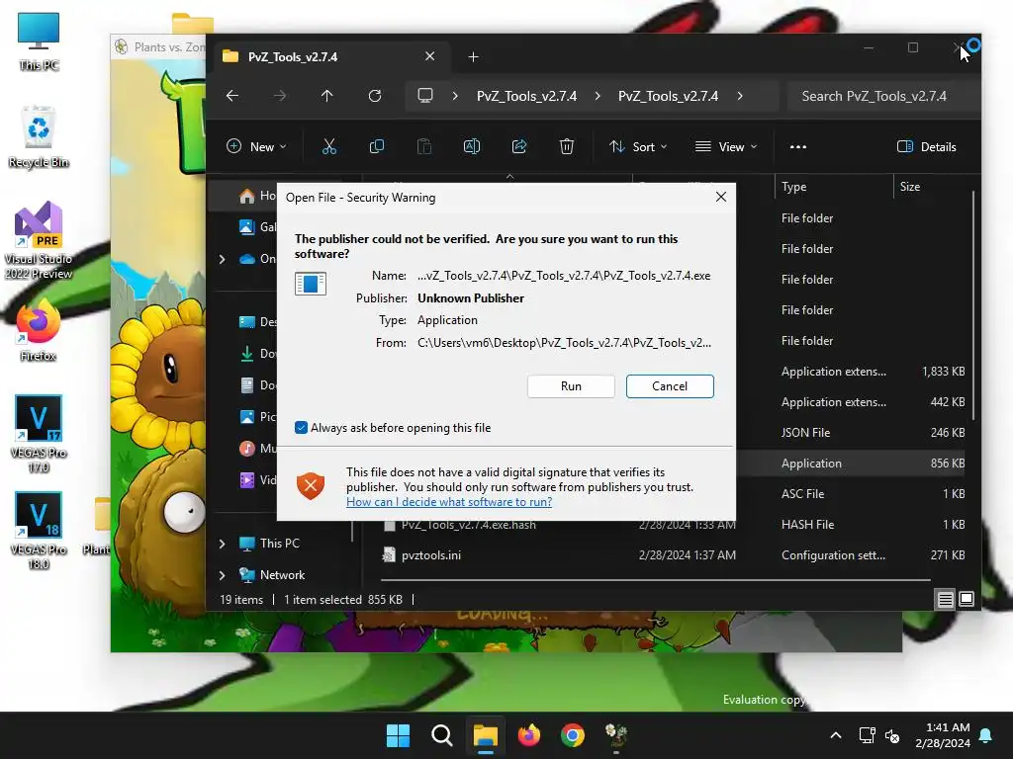This screenshot has height=759, width=1013.
Task: Click Cancel in the security warning
Action: (670, 386)
